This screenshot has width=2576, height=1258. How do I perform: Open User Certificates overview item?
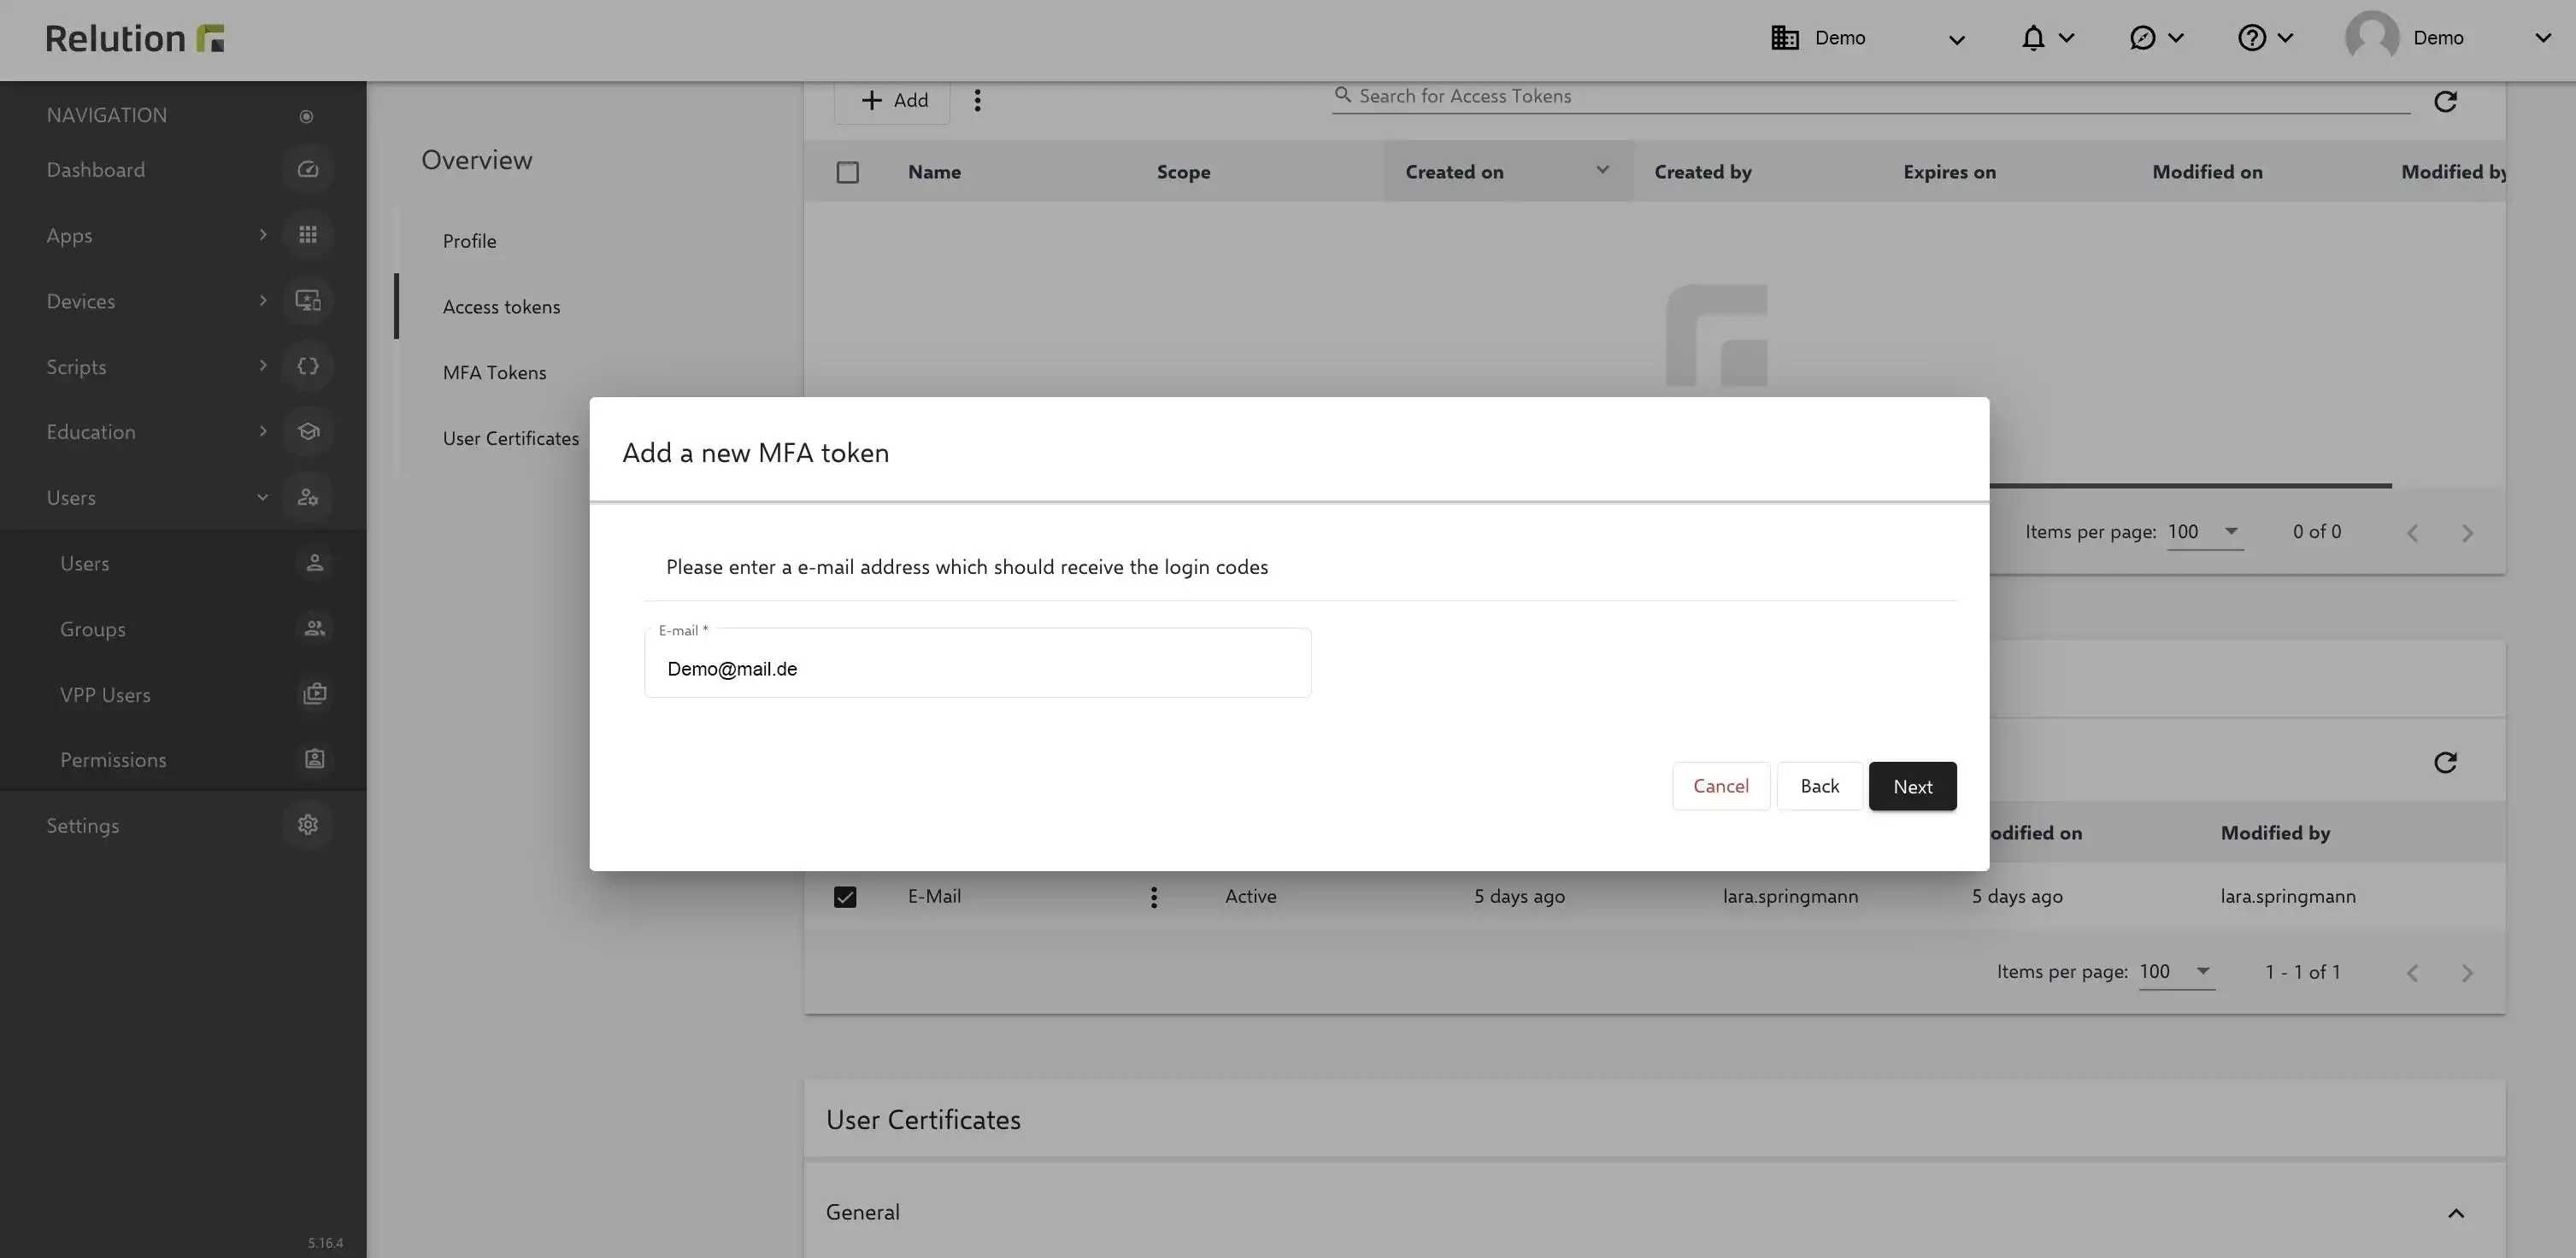point(510,439)
